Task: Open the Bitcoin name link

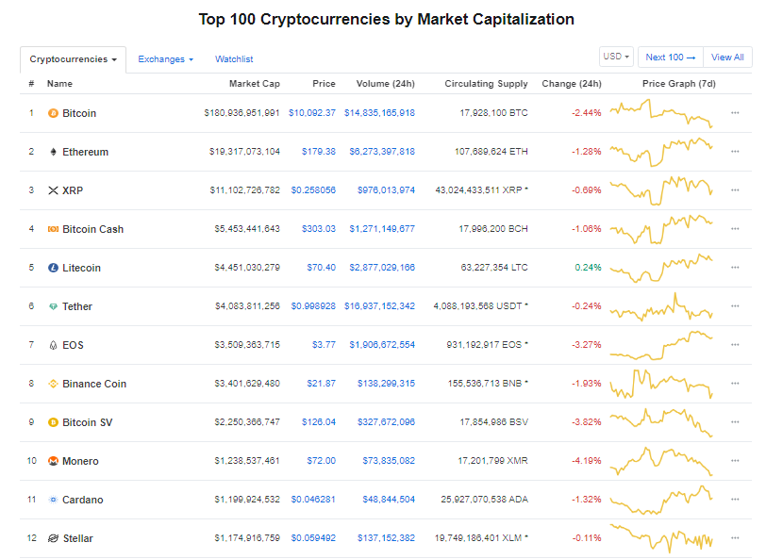Action: coord(79,113)
